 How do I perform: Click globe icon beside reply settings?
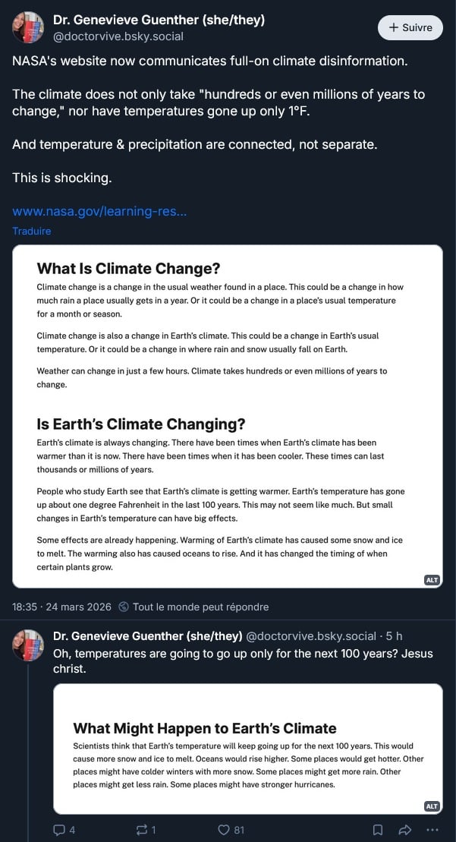click(124, 607)
